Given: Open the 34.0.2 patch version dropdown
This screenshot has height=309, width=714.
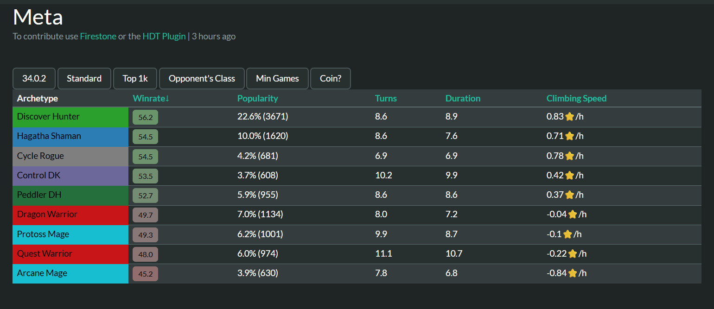Looking at the screenshot, I should pyautogui.click(x=34, y=78).
